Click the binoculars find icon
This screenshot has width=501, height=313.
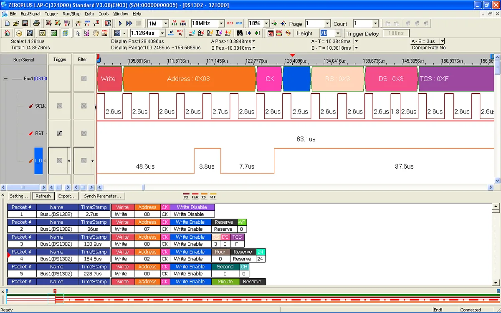pyautogui.click(x=240, y=33)
